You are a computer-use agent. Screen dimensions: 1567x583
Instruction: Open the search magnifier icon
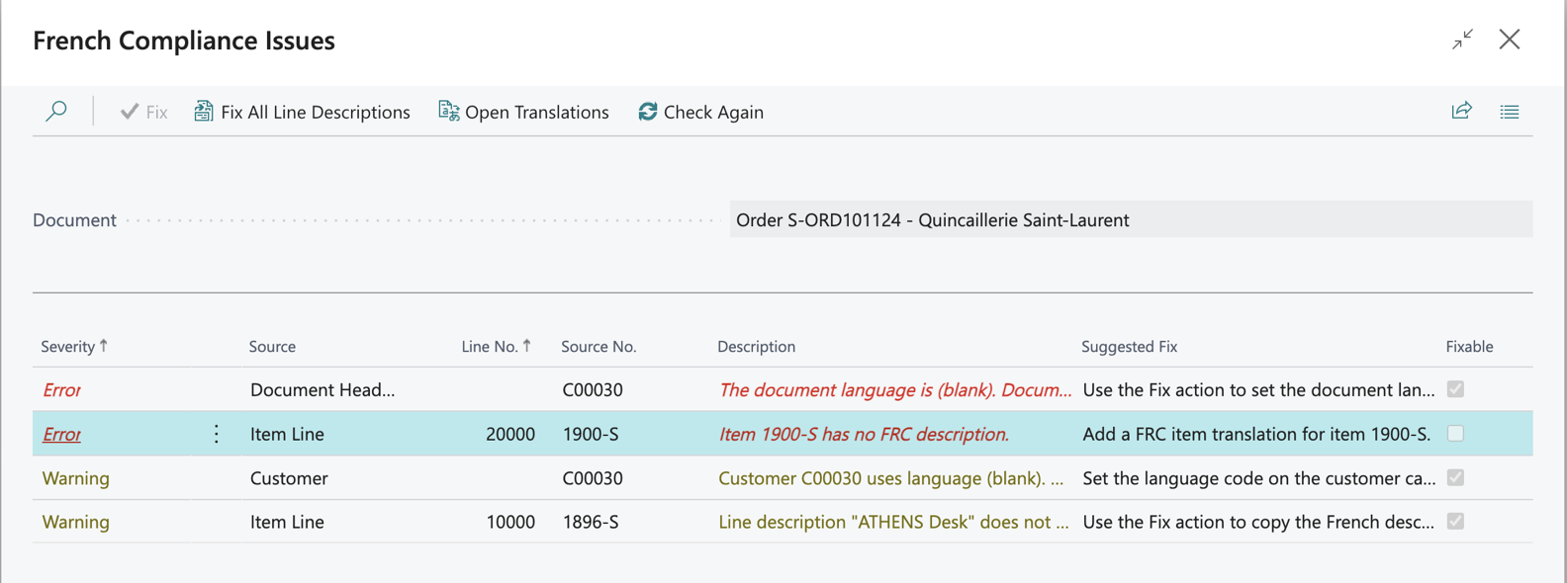pyautogui.click(x=56, y=111)
